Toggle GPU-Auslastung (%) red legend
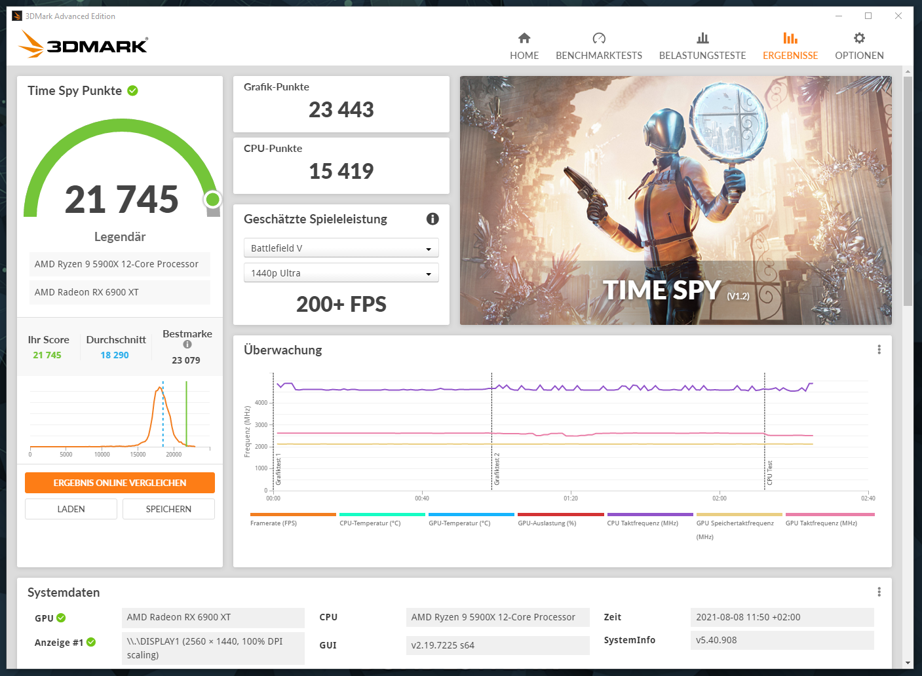The image size is (922, 676). click(x=560, y=515)
